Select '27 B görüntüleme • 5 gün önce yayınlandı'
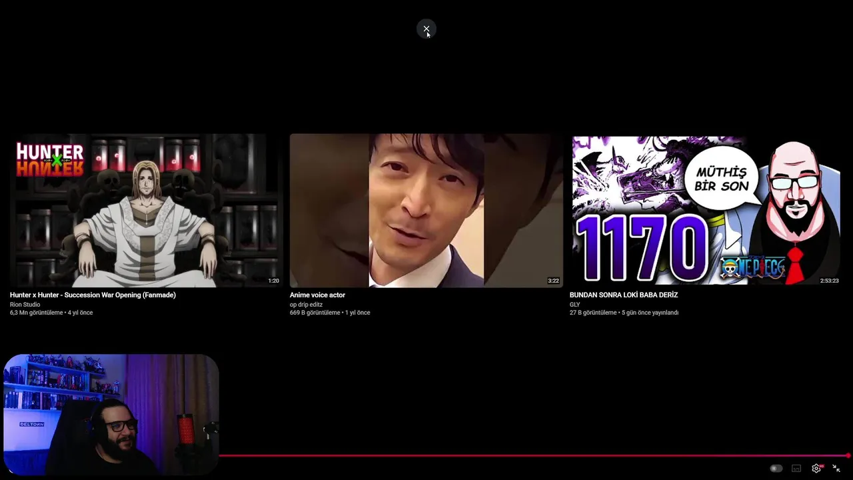853x480 pixels. pyautogui.click(x=624, y=313)
